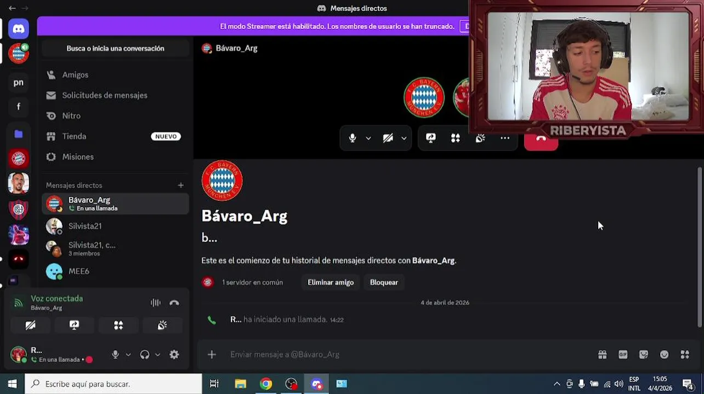Open emoji picker
The width and height of the screenshot is (704, 394).
(665, 355)
